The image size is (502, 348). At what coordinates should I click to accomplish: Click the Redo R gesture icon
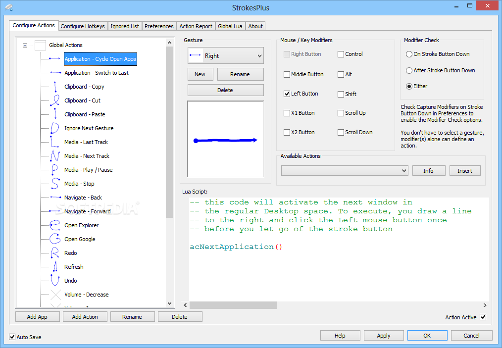55,253
